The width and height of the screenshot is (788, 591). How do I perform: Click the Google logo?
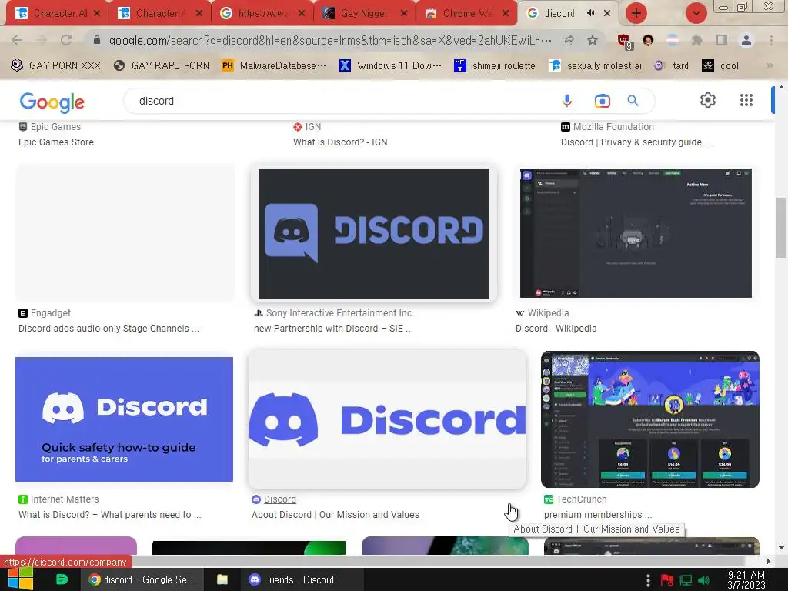tap(52, 102)
